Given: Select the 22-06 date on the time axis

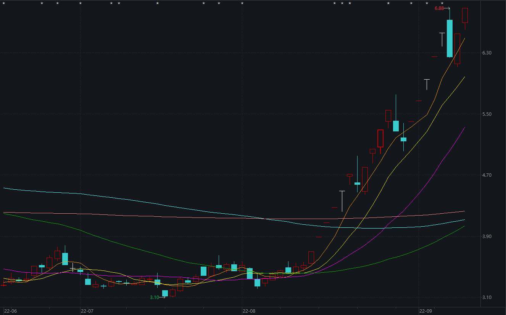Looking at the screenshot, I should pos(11,311).
